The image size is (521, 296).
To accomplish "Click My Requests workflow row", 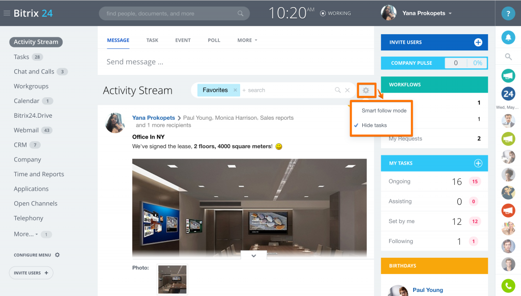I will [435, 139].
